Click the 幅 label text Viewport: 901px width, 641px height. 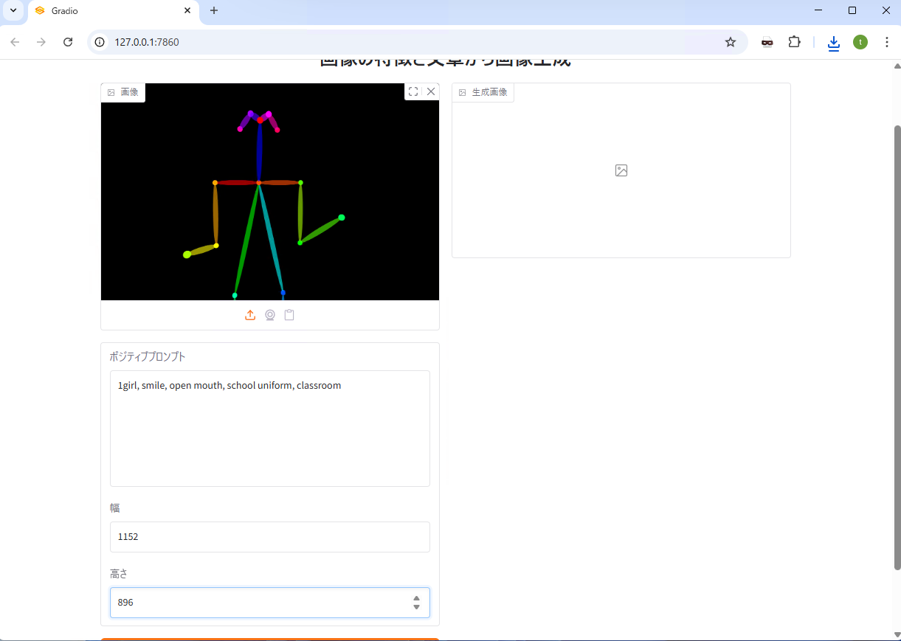coord(114,508)
